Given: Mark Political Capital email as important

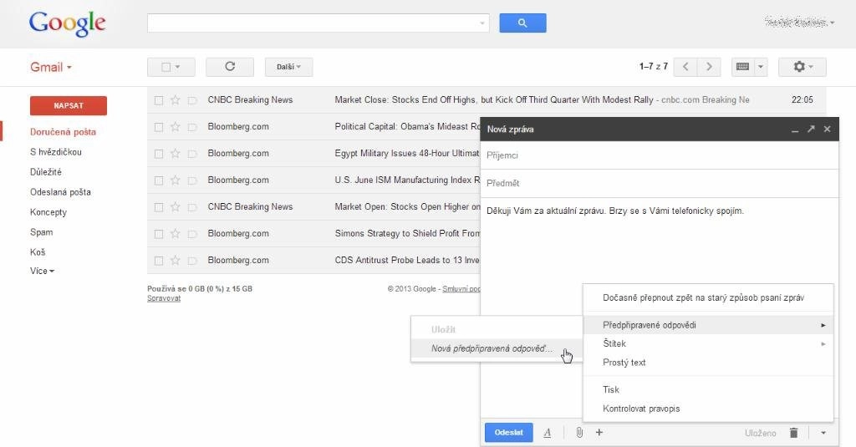Looking at the screenshot, I should point(192,127).
